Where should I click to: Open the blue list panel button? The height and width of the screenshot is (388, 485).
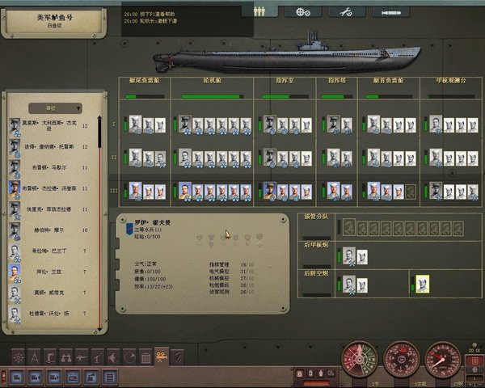109,377
